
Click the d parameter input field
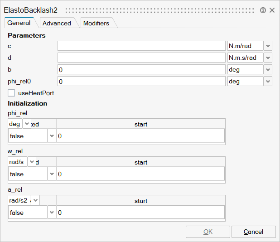coord(141,58)
